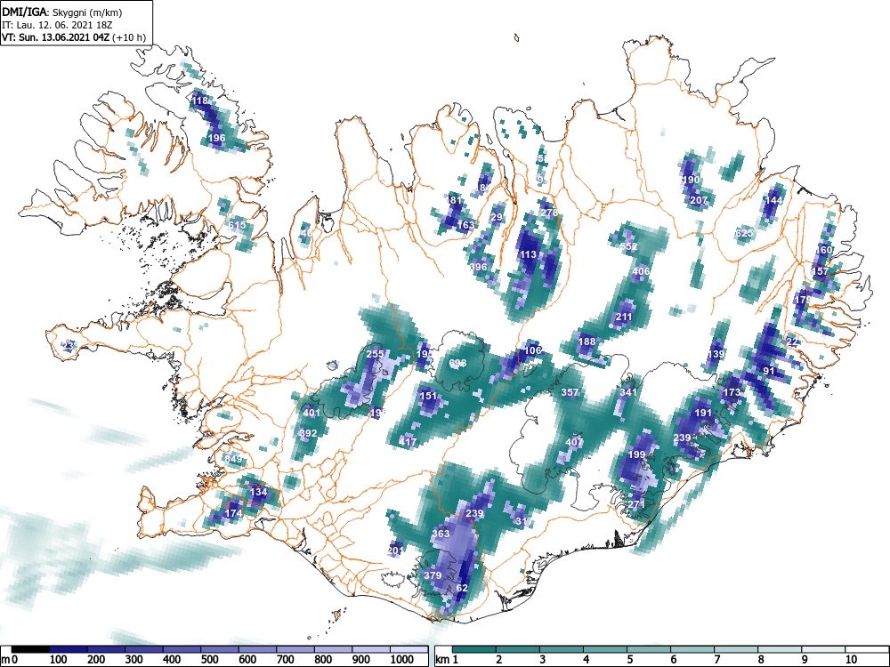Click the 'VT: Sun. 13.06.2021 04Z' line
890x667 pixels.
point(56,37)
